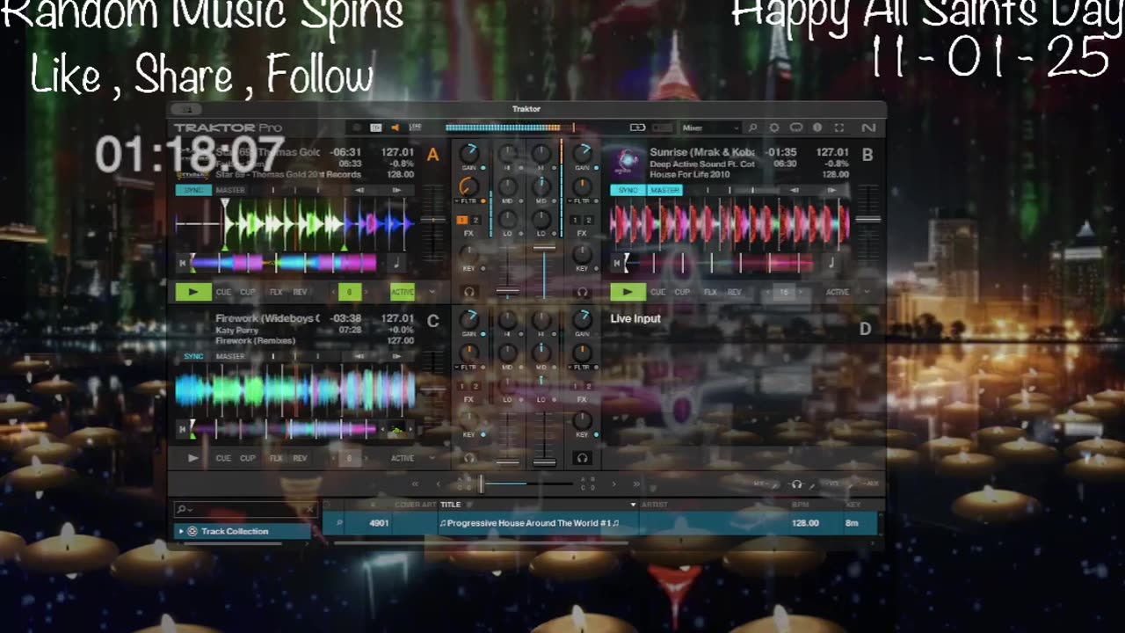Viewport: 1125px width, 633px height.
Task: Click the note icon on Deck B stripe
Action: 831,262
